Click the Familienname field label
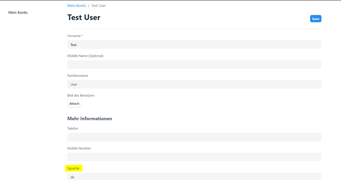This screenshot has height=180, width=341. tap(78, 76)
